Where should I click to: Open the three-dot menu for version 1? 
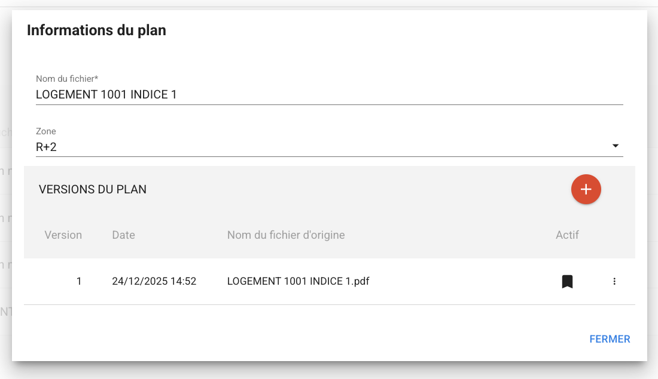click(x=614, y=281)
